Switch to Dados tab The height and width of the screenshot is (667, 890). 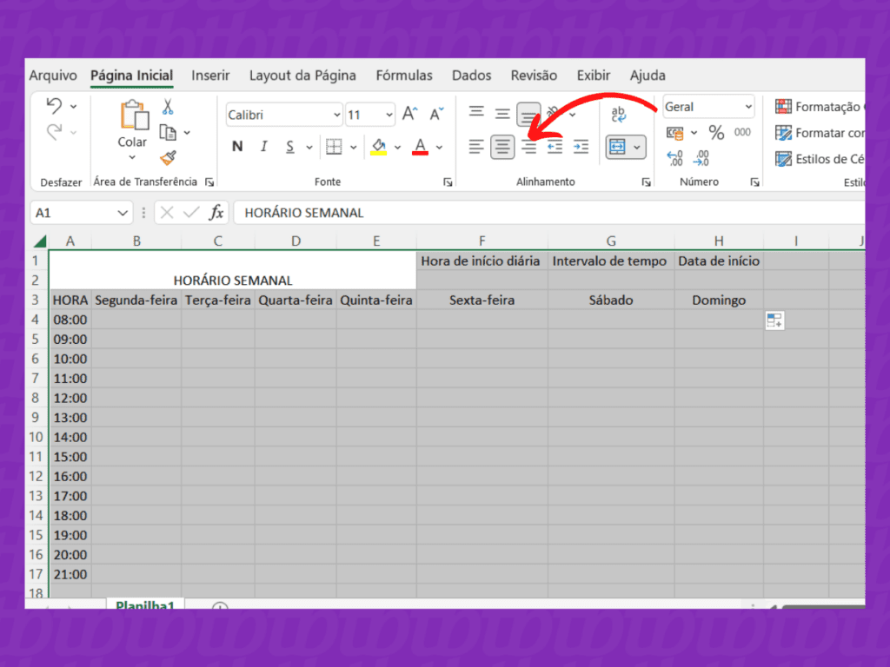click(x=472, y=76)
